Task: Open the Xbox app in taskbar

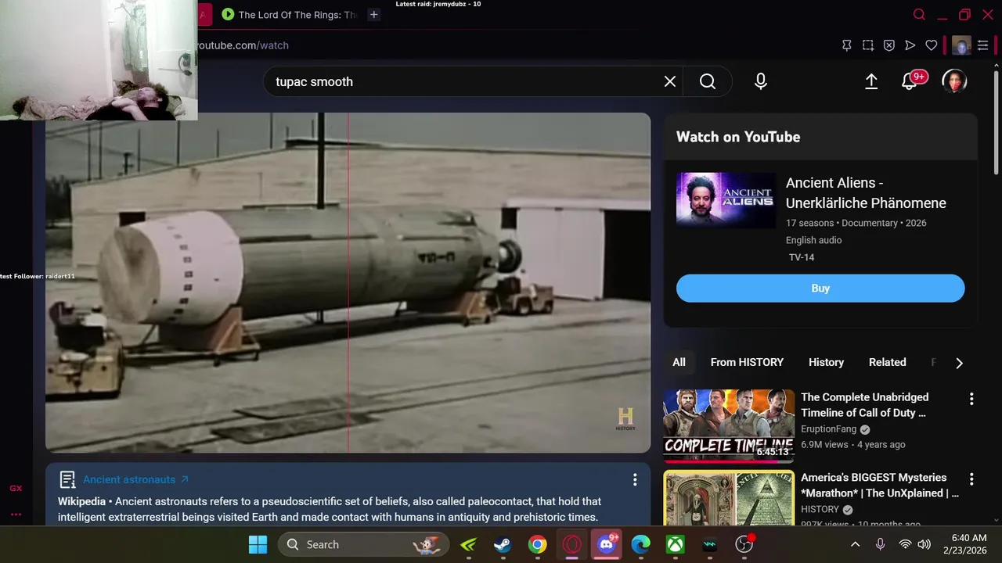Action: pyautogui.click(x=676, y=544)
